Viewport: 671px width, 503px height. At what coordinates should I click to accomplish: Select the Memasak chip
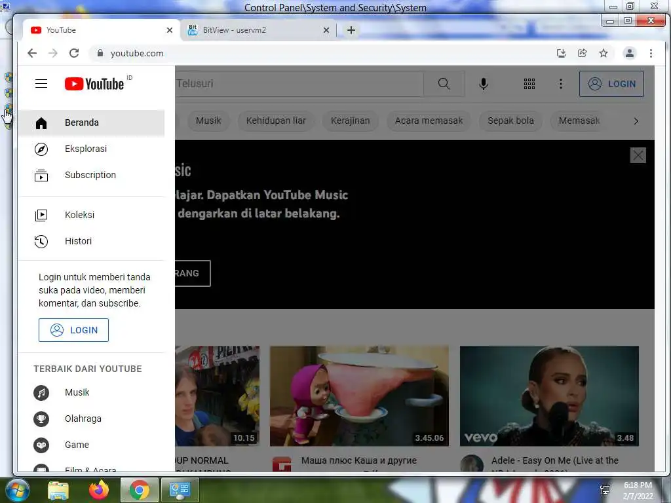click(579, 121)
